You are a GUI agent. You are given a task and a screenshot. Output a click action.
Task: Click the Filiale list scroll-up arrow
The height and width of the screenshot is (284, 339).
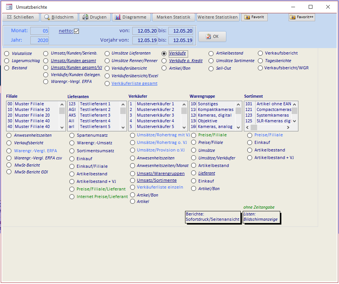pyautogui.click(x=62, y=105)
